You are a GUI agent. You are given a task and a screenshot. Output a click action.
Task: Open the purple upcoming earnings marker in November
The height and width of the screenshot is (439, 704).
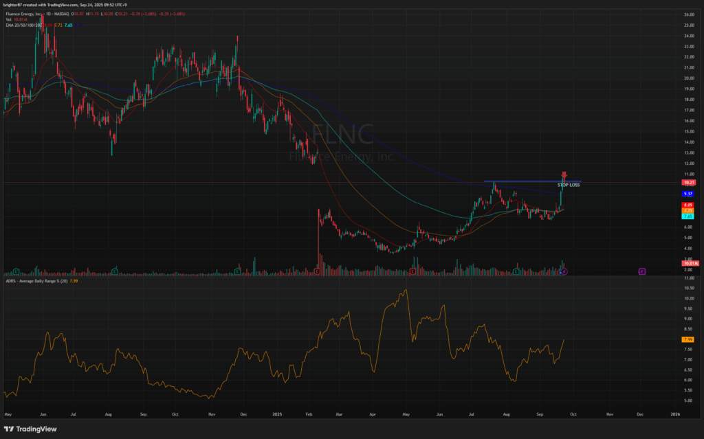tap(642, 271)
